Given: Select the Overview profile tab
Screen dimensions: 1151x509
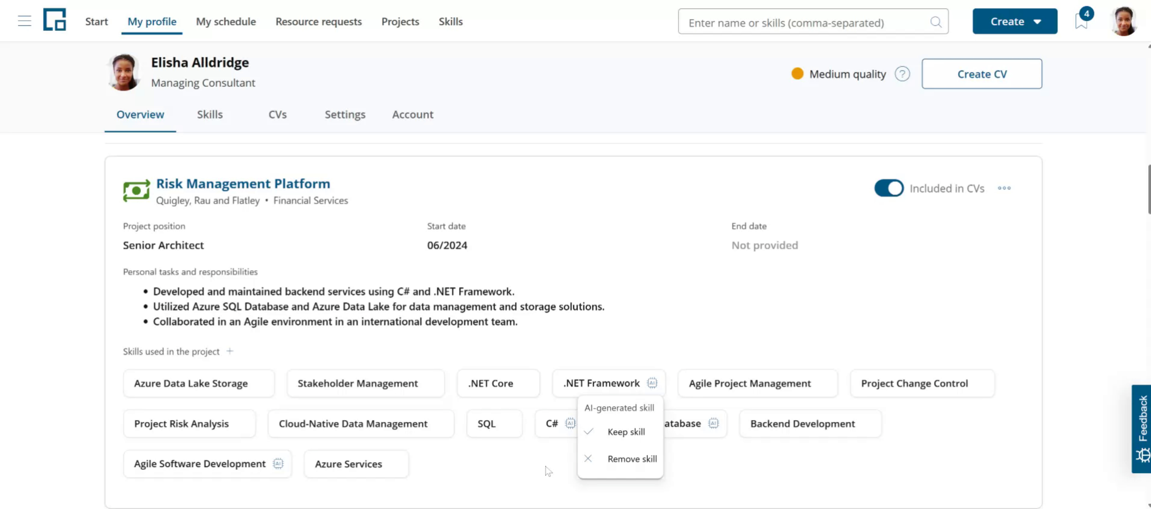Looking at the screenshot, I should coord(140,114).
